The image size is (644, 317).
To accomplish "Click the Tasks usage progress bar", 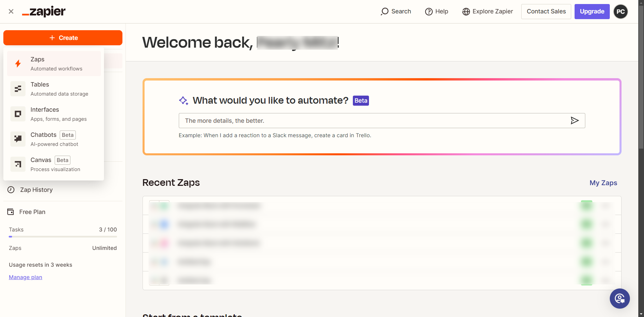I will click(x=63, y=236).
